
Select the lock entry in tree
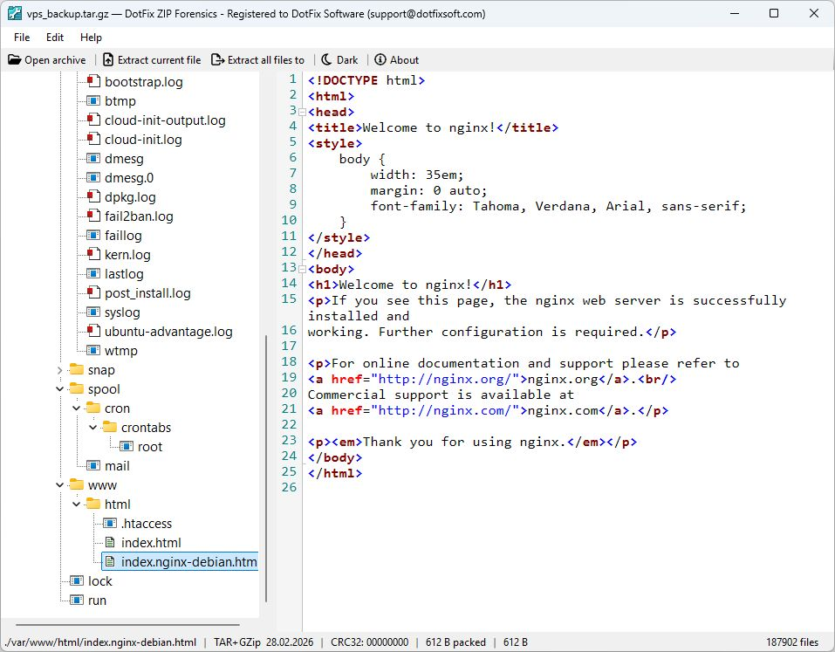pyautogui.click(x=99, y=580)
